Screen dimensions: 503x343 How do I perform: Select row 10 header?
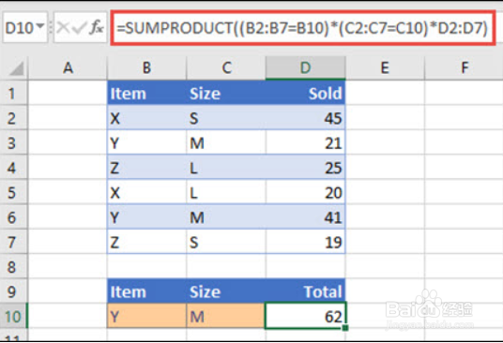pos(13,317)
